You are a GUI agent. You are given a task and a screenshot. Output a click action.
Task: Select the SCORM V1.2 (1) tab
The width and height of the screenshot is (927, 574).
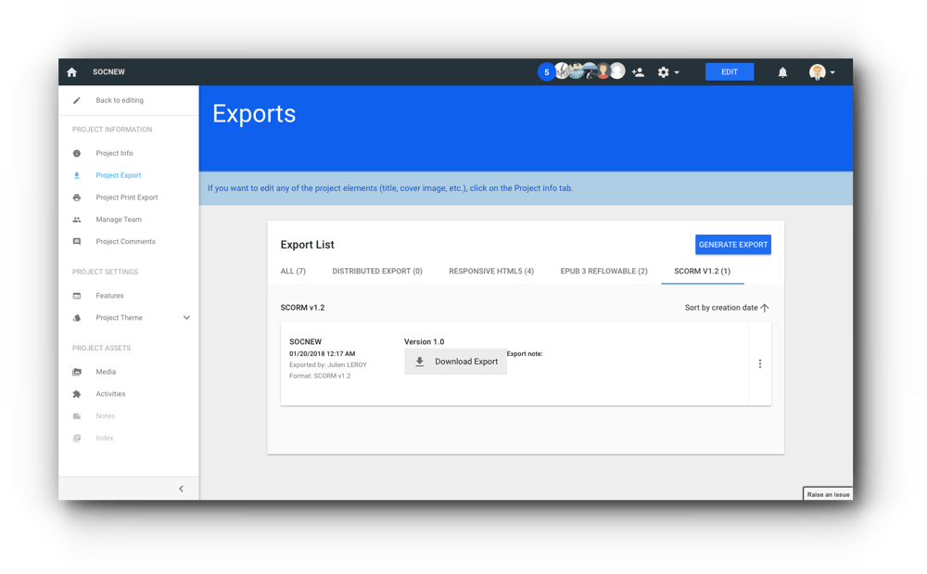[703, 272]
